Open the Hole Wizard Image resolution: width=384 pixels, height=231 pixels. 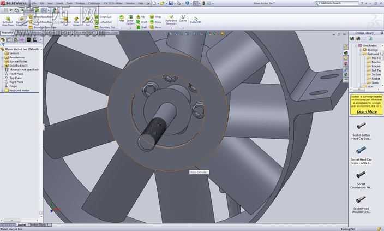tap(76, 21)
